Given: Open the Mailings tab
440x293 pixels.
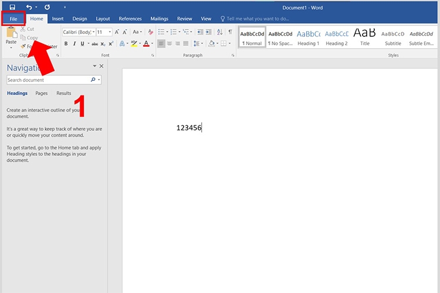Looking at the screenshot, I should point(159,19).
